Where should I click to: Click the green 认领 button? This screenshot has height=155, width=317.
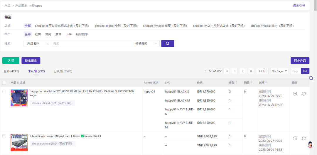(11, 60)
